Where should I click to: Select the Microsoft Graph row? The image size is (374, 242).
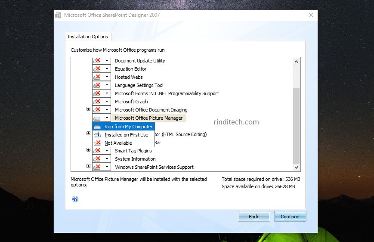pyautogui.click(x=131, y=102)
